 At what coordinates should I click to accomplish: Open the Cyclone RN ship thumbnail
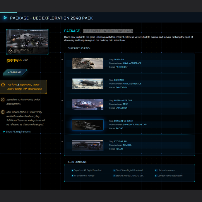pyautogui.click(x=88, y=145)
